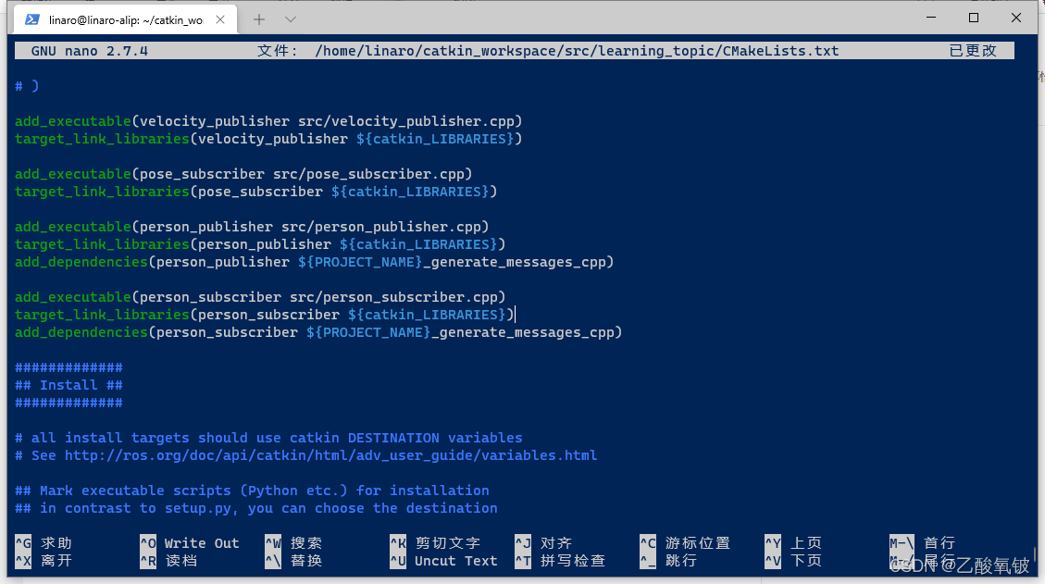Click the ^_ 跳行 go to line shortcut
Image resolution: width=1045 pixels, height=584 pixels.
tap(668, 561)
